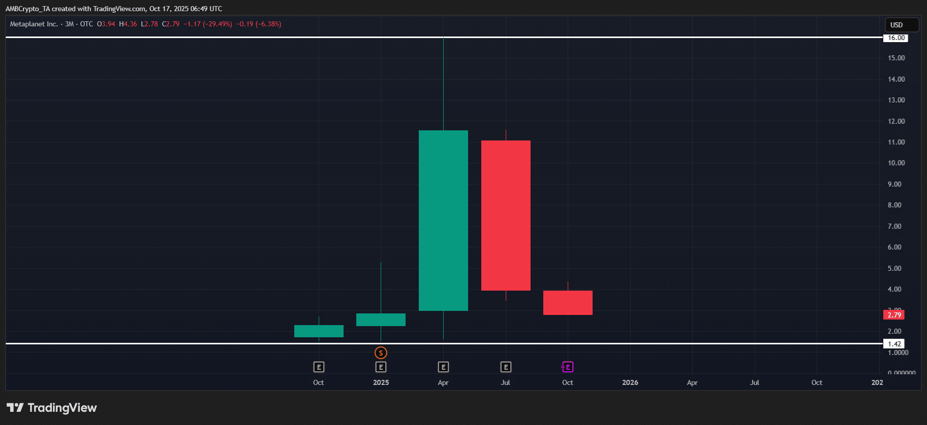Click the small red October 2025 candle
Screen dimensions: 927x425
[568, 303]
